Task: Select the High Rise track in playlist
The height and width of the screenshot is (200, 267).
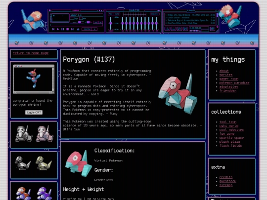Action: (190, 23)
